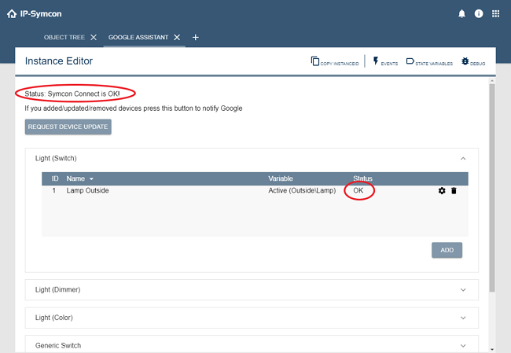This screenshot has height=353, width=511.
Task: Collapse the Light (Switch) section
Action: pyautogui.click(x=462, y=158)
